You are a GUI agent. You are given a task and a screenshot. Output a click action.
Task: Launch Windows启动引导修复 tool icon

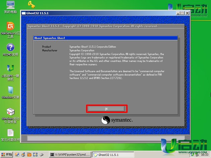pos(10,116)
